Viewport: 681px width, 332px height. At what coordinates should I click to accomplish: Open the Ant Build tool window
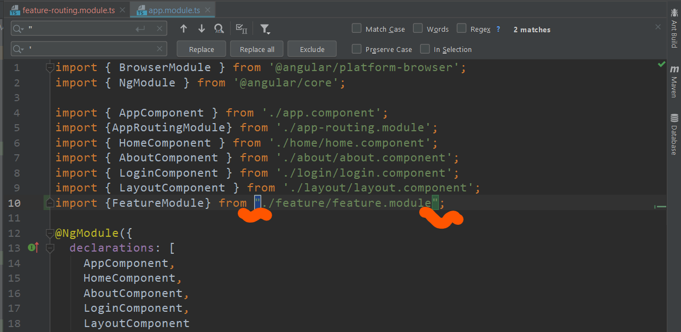(x=673, y=28)
